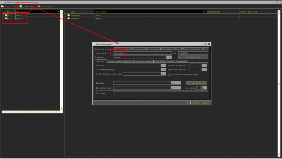This screenshot has height=159, width=282.
Task: Sort by Год просмотра column header
Action: 223,12
